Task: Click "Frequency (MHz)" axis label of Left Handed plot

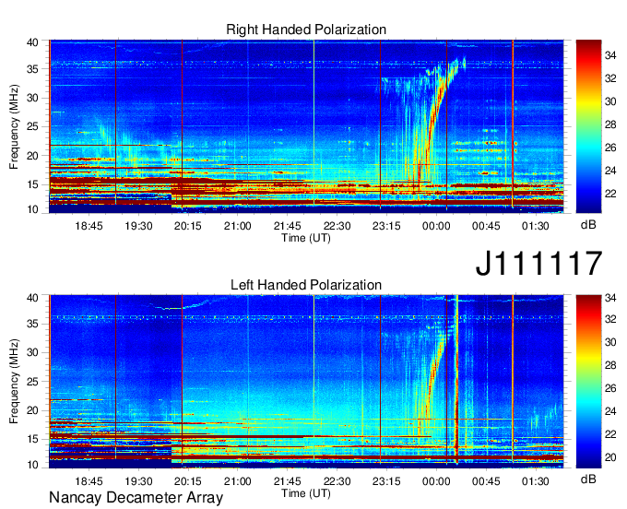Action: [x=14, y=382]
